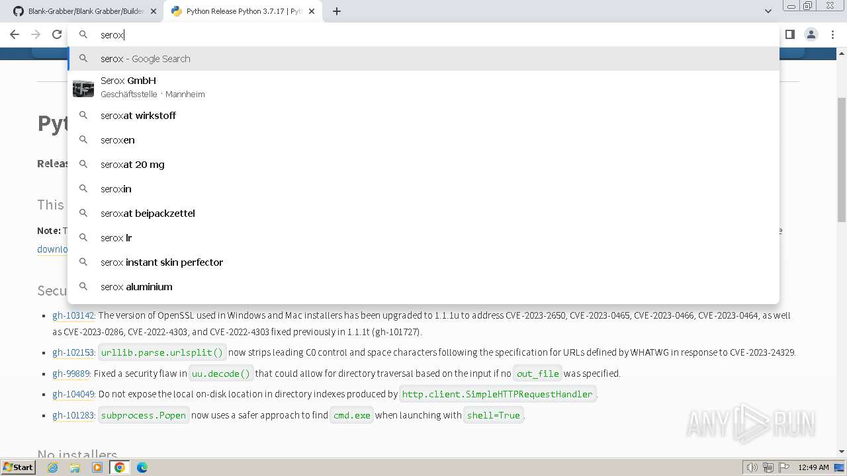Click the volume speaker tray icon

pos(752,467)
